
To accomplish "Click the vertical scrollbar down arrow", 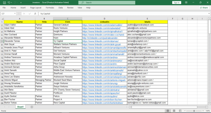I will [209, 104].
